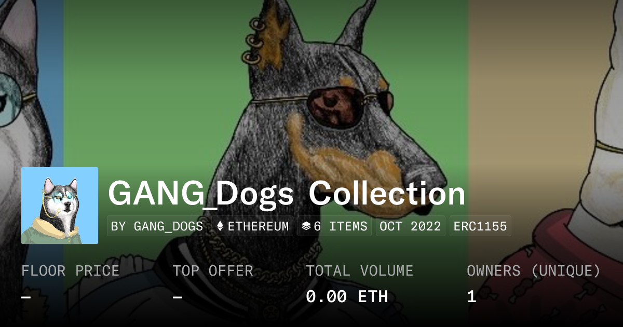The width and height of the screenshot is (623, 327).
Task: Click the 6 ITEMS badge
Action: [334, 226]
